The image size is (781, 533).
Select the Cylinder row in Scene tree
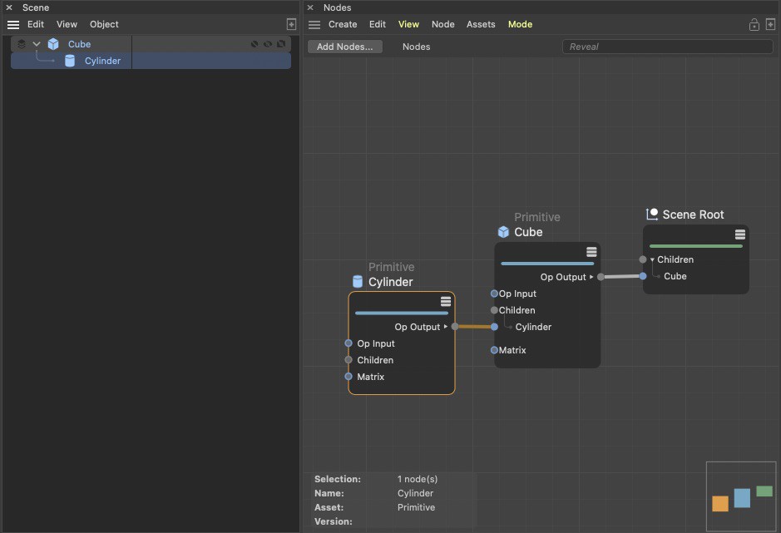point(151,61)
